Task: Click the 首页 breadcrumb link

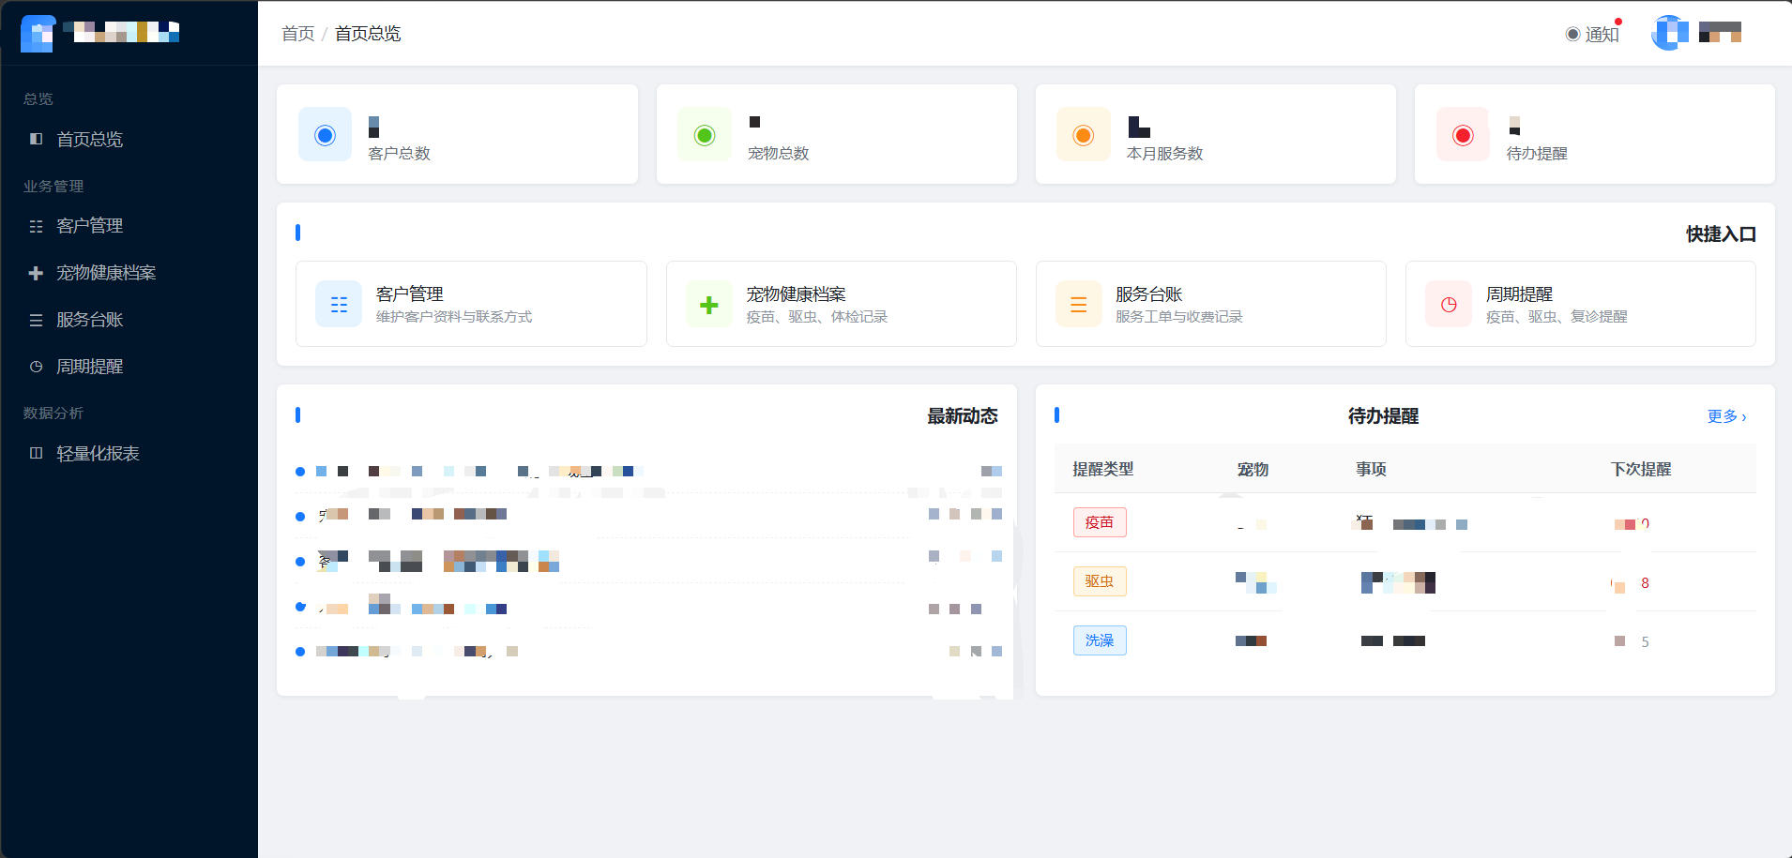Action: click(x=298, y=34)
